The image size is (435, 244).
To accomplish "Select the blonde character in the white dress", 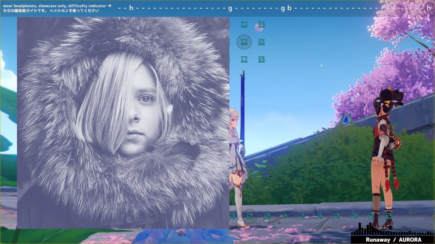I will [237, 168].
